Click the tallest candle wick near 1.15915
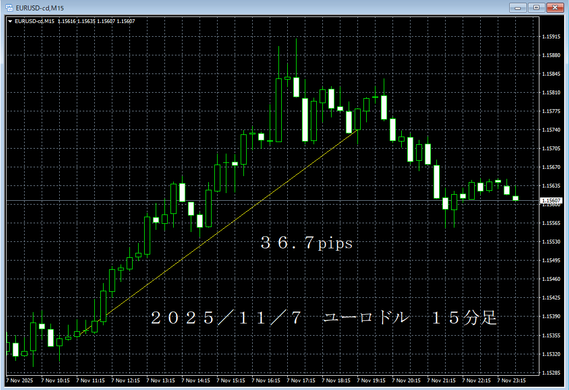 [x=296, y=55]
